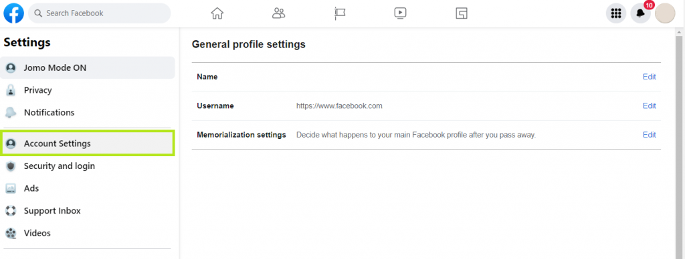The height and width of the screenshot is (259, 685).
Task: Open the notifications bell icon
Action: (640, 13)
